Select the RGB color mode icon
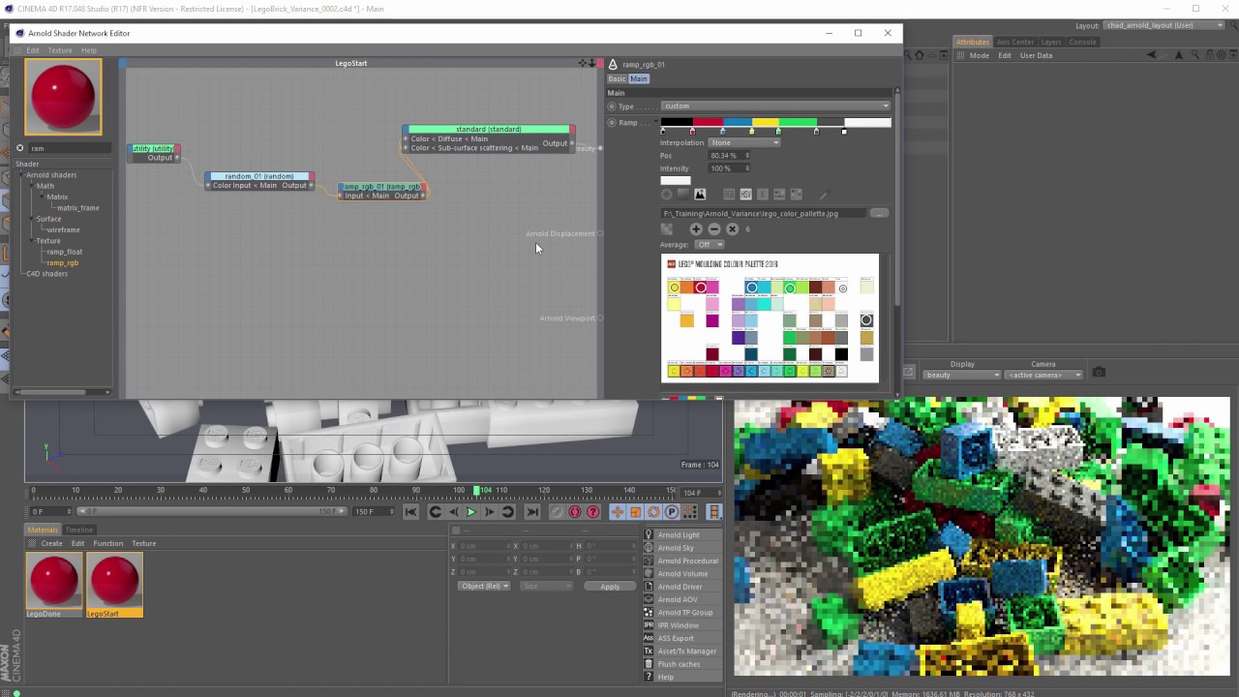 tap(730, 195)
